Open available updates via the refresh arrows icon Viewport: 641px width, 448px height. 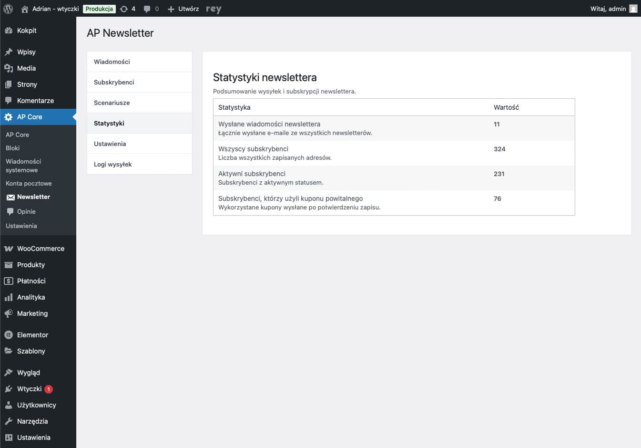123,9
